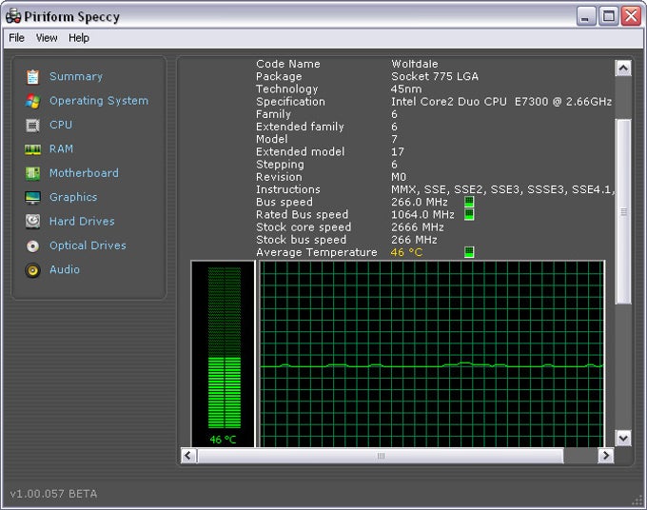This screenshot has width=647, height=510.
Task: Click the yellow 46 °C temperature value
Action: pyautogui.click(x=406, y=252)
